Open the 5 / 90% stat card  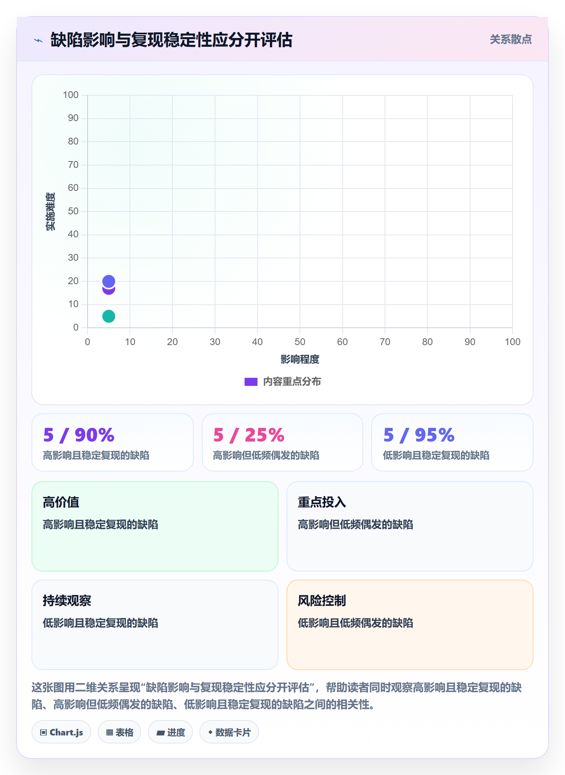[x=113, y=442]
